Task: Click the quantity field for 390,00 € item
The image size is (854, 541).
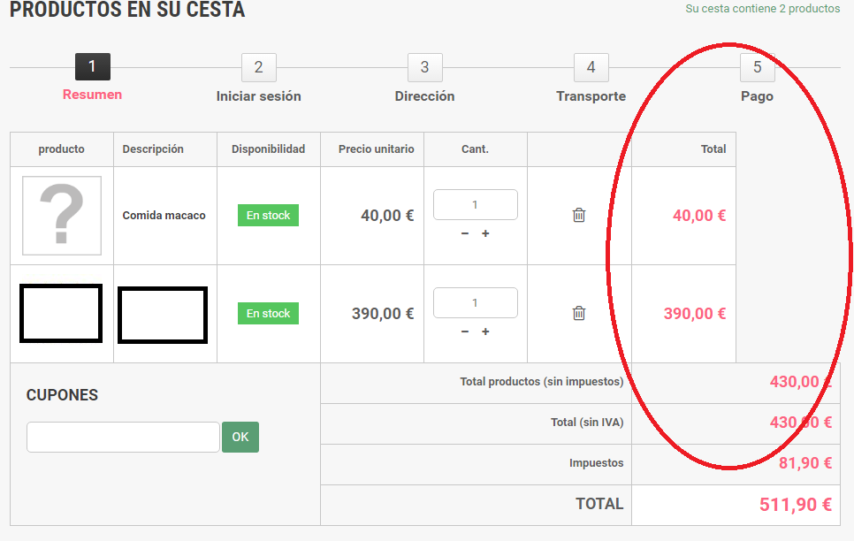Action: pyautogui.click(x=475, y=303)
